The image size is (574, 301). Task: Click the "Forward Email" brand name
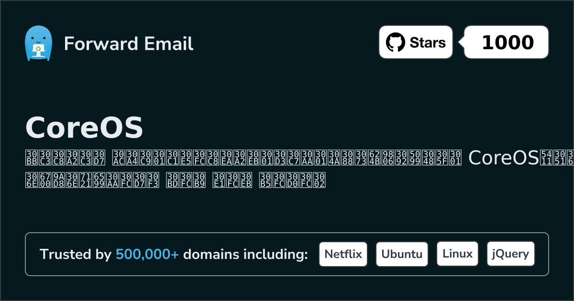(128, 43)
